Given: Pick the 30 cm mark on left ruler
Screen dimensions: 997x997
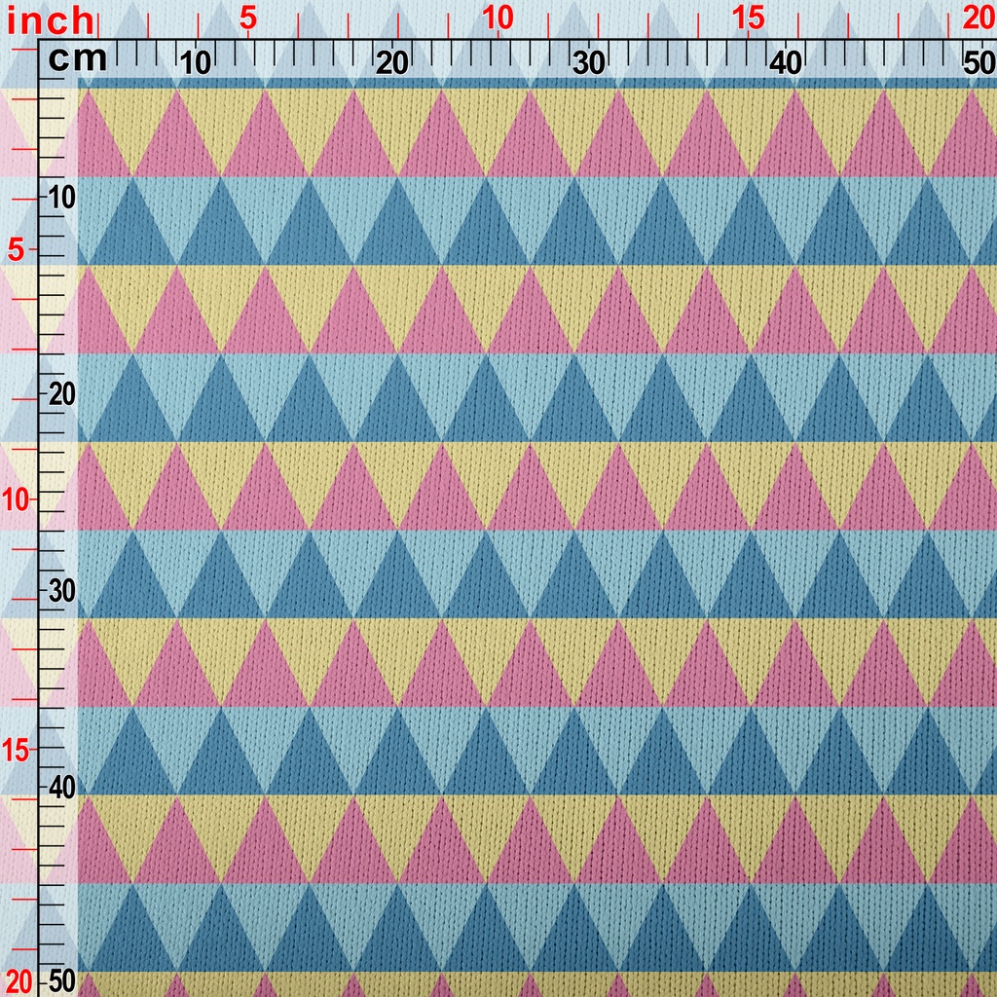Looking at the screenshot, I should click(x=61, y=591).
